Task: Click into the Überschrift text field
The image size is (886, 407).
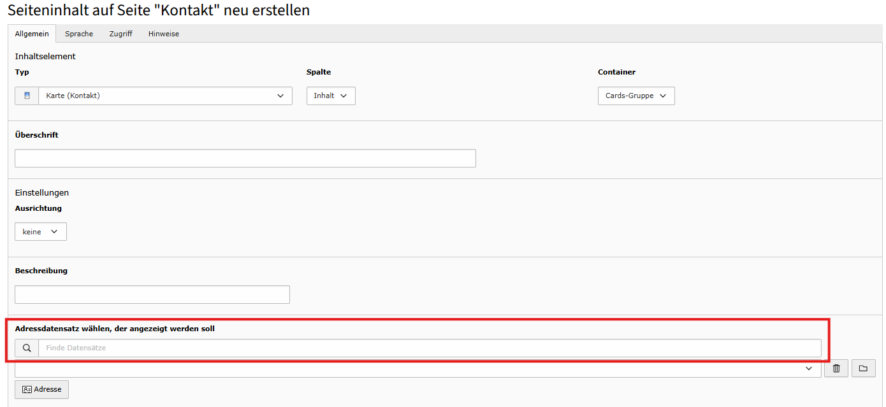Action: 245,158
